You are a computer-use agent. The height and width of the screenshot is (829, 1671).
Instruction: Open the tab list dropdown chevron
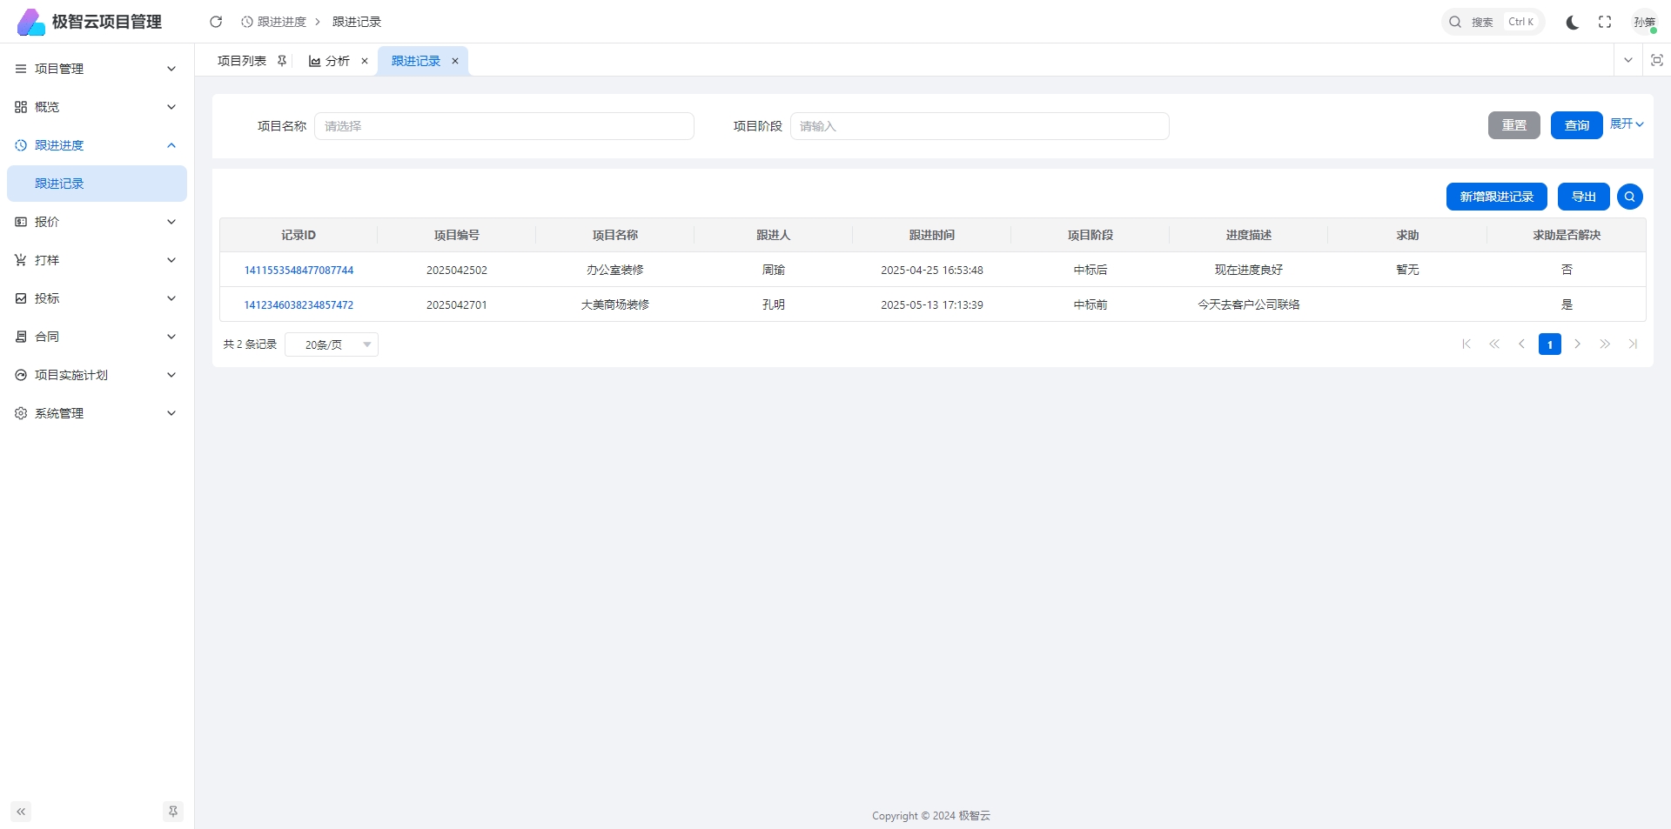1627,60
